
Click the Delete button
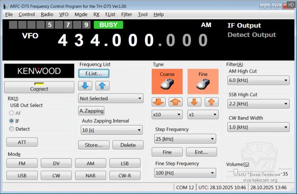(x=128, y=145)
